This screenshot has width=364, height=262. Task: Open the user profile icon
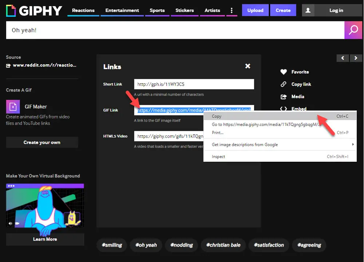click(308, 10)
